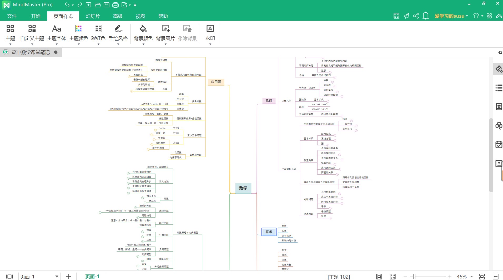Click the fit-to-page icon in status bar
This screenshot has width=503, height=280.
[379, 277]
